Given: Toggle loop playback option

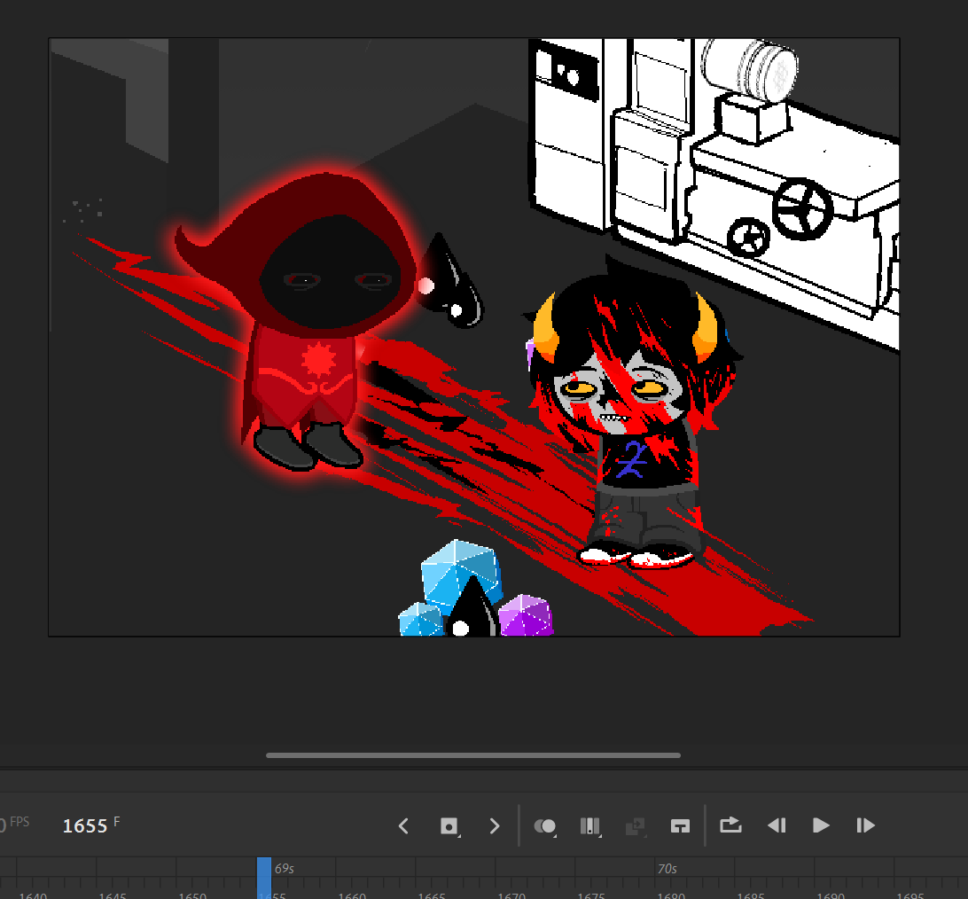Looking at the screenshot, I should pyautogui.click(x=731, y=825).
